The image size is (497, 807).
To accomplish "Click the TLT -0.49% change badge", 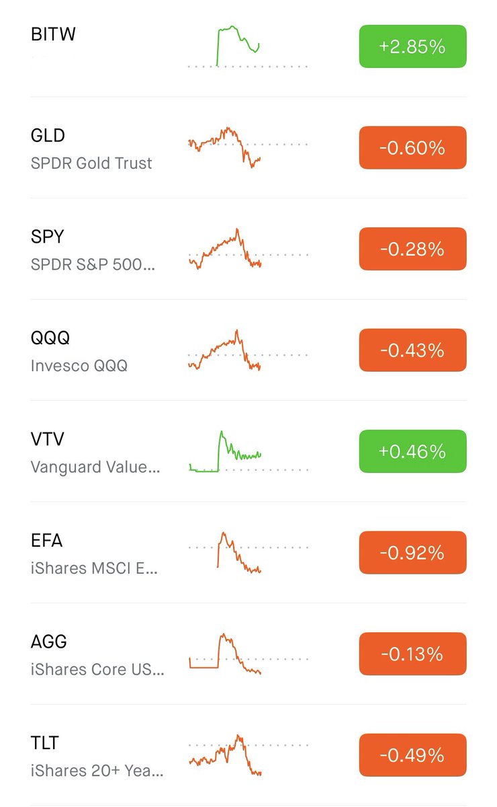I will (x=412, y=755).
